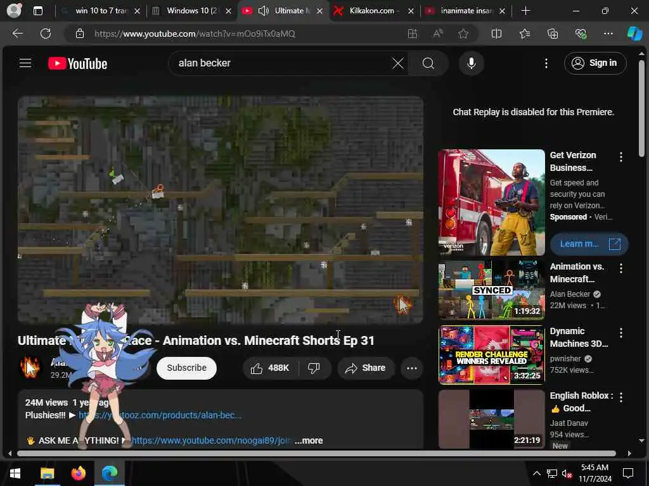Screen dimensions: 649x486
Task: Expand description with '...more'
Action: click(309, 440)
